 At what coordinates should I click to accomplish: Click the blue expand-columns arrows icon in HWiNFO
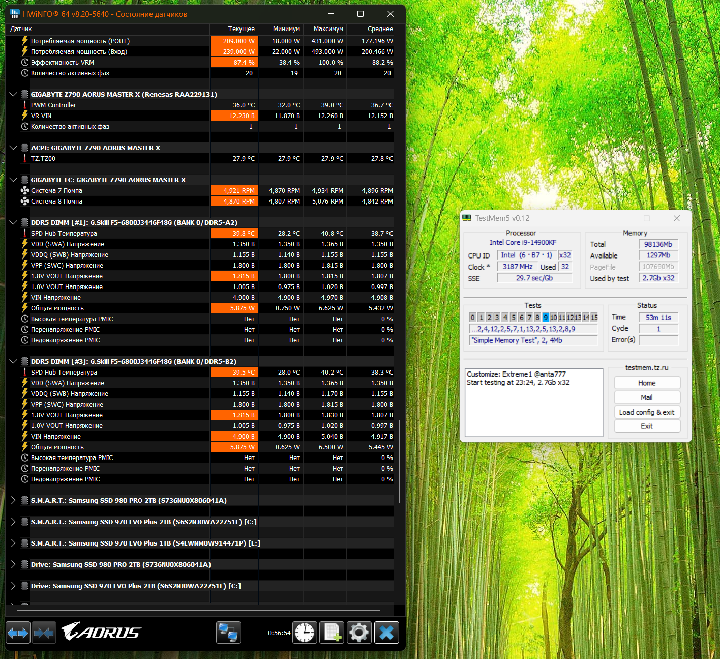point(18,633)
